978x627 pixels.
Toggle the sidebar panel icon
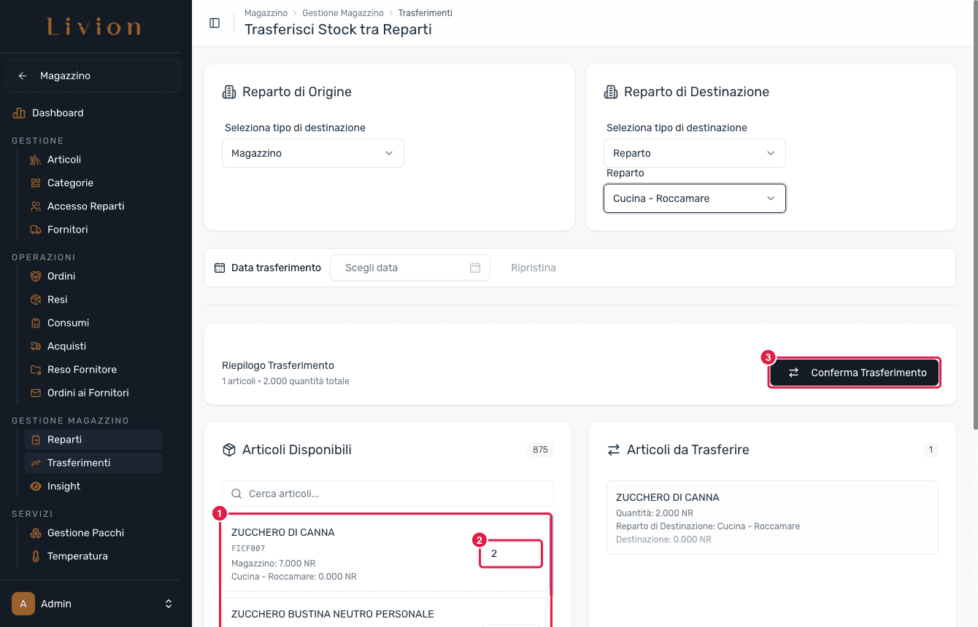coord(215,23)
